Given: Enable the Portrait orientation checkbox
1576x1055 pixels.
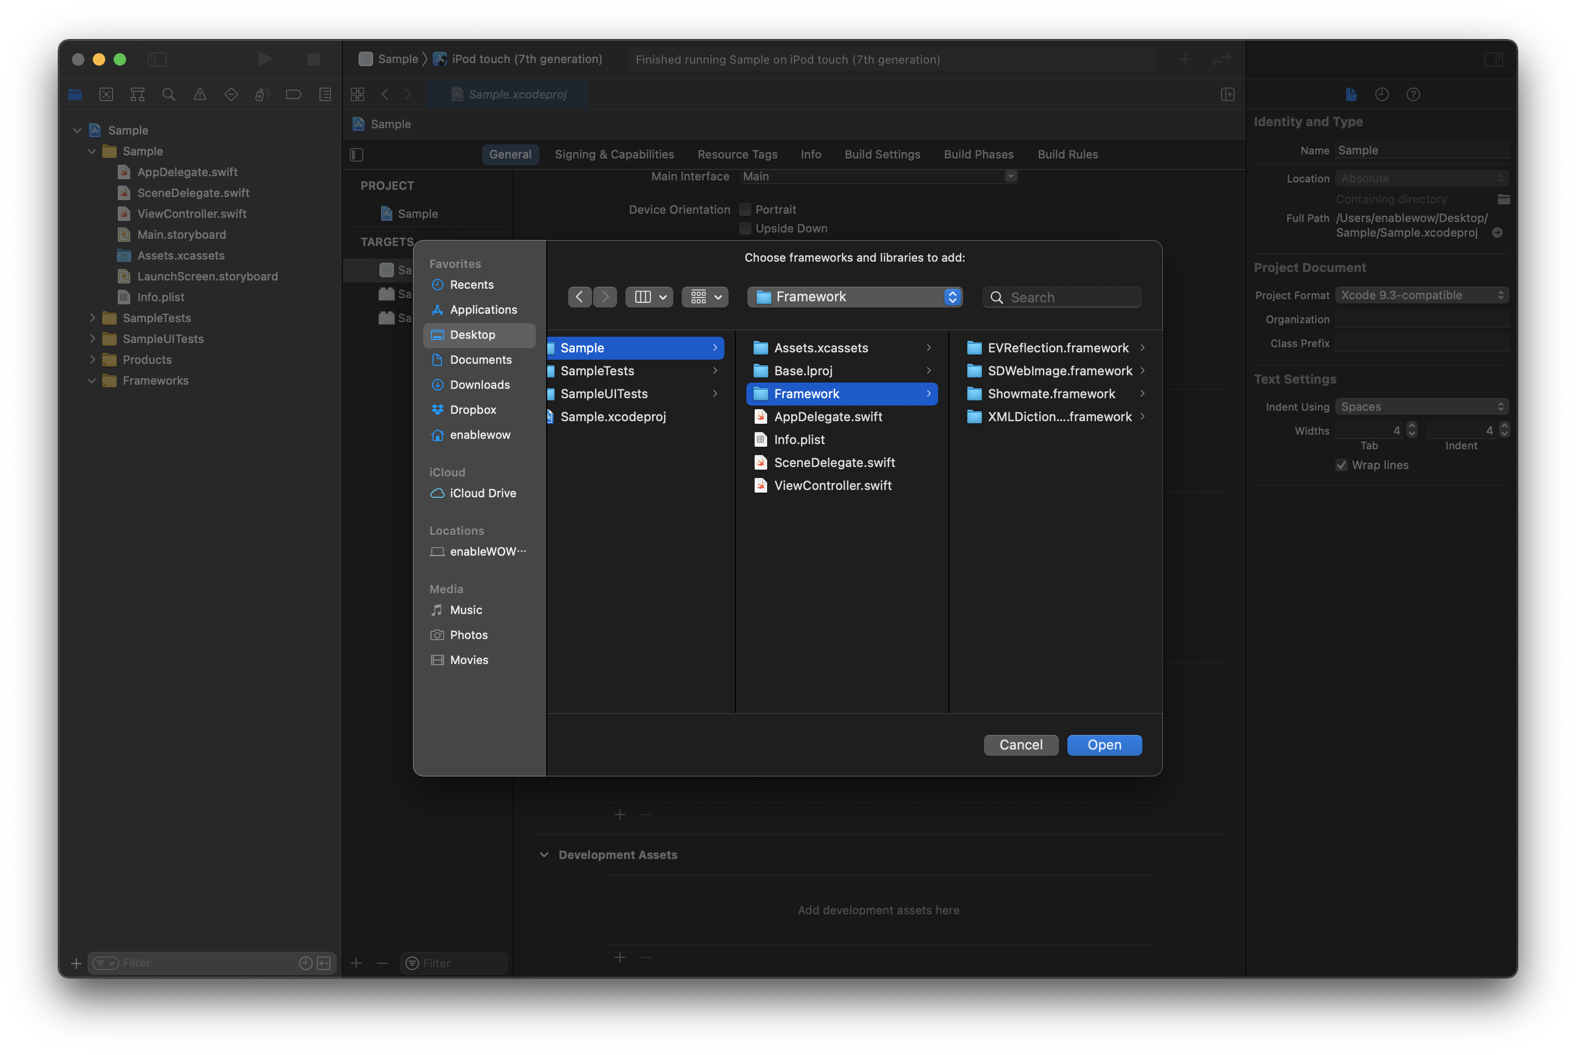Looking at the screenshot, I should coord(745,209).
